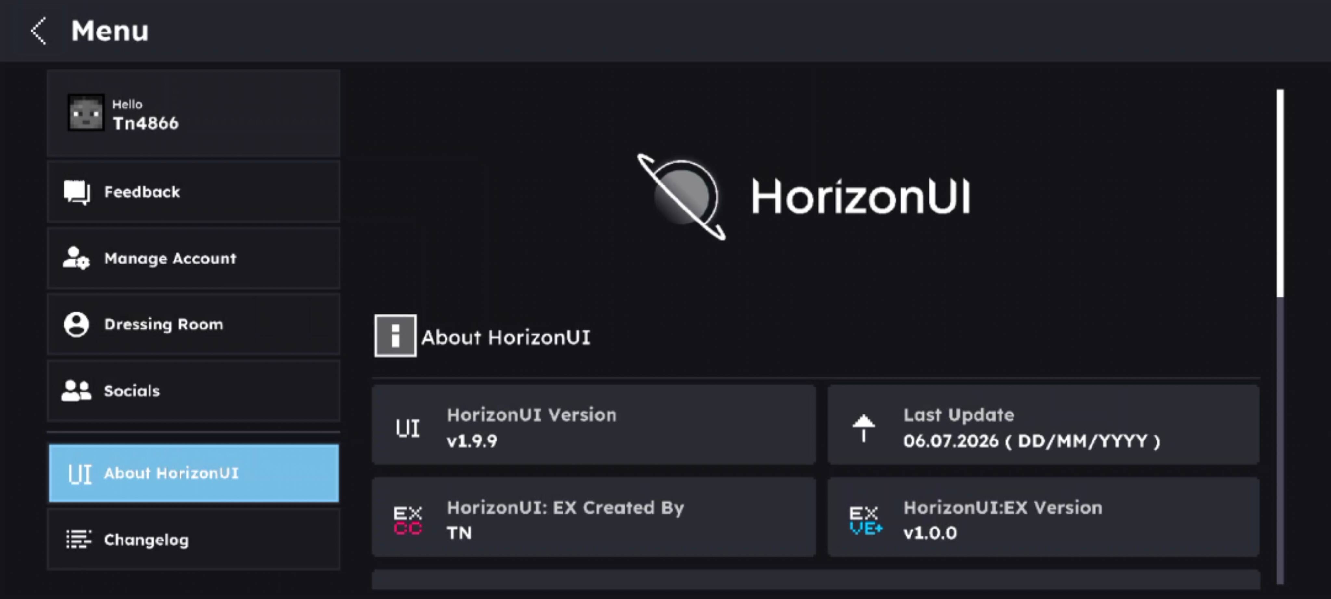Click the info icon beside About HorizonUI heading
1331x599 pixels.
395,336
